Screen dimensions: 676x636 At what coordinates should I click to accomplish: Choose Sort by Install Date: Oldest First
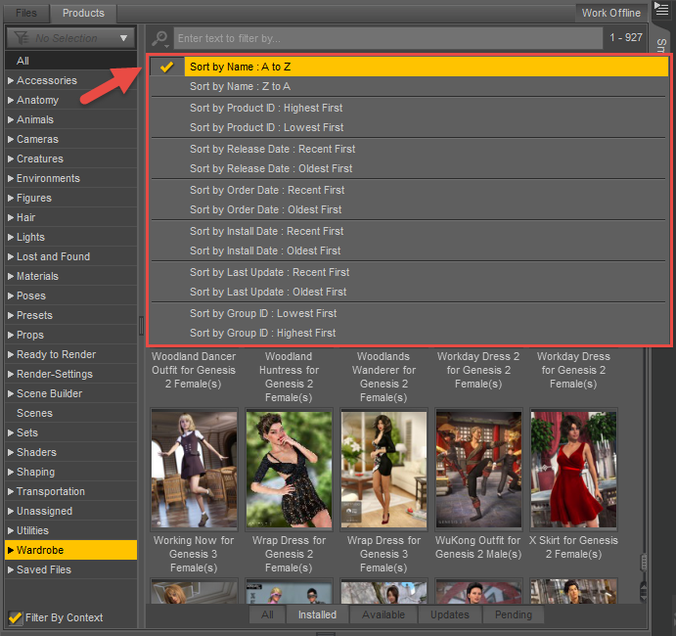[x=265, y=250]
